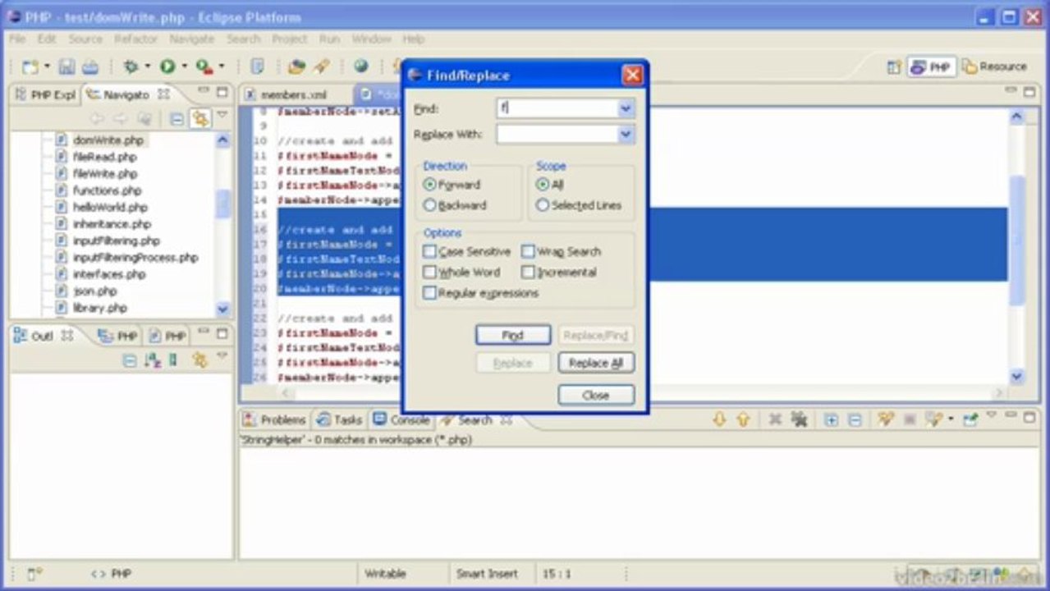Open the New file dropdown arrow
The width and height of the screenshot is (1050, 591).
[47, 66]
